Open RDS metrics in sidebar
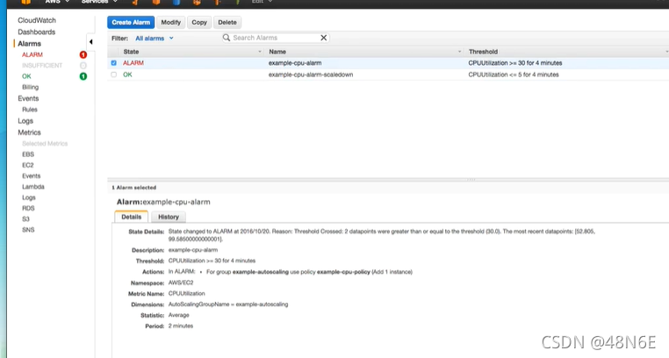Screen dimensions: 669x358 pos(28,208)
